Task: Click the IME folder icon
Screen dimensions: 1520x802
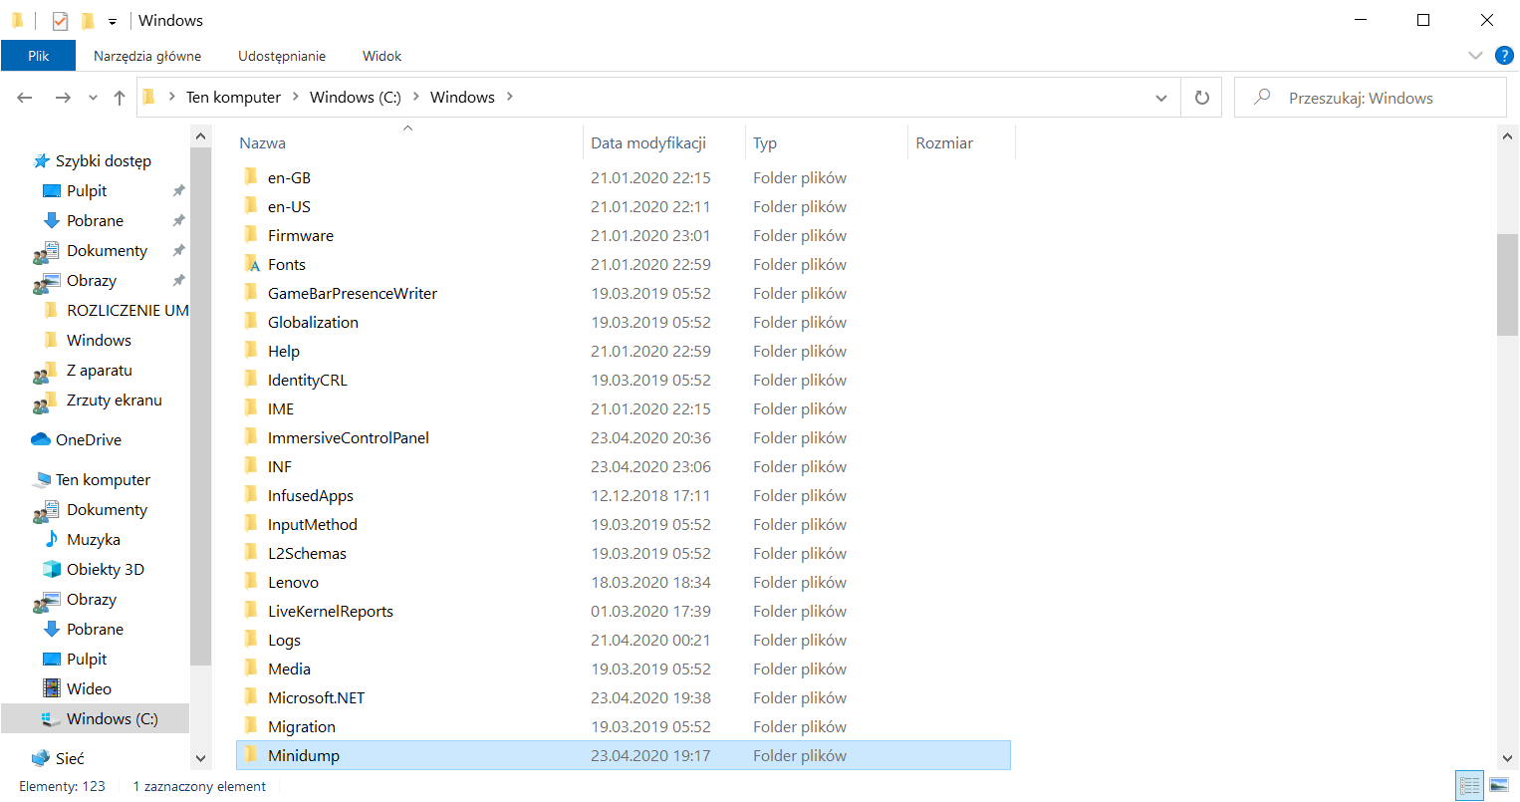Action: tap(251, 408)
